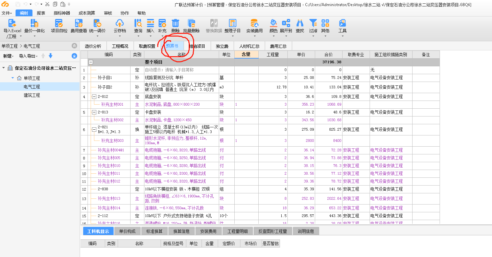Switch to the 单价构成 bottom tab
The image size is (492, 257).
pos(127,232)
